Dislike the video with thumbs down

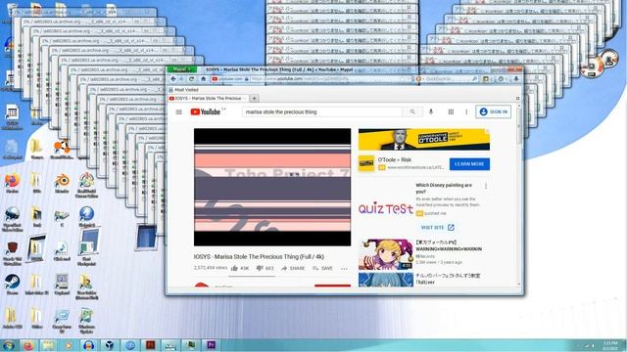coord(265,268)
